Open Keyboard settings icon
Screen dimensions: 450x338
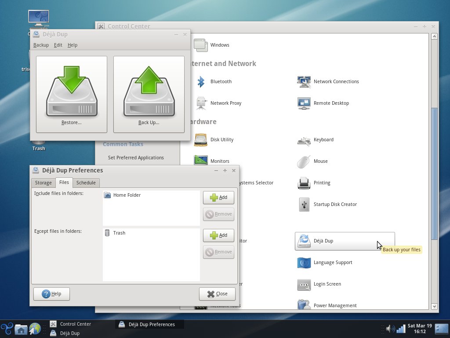click(304, 141)
